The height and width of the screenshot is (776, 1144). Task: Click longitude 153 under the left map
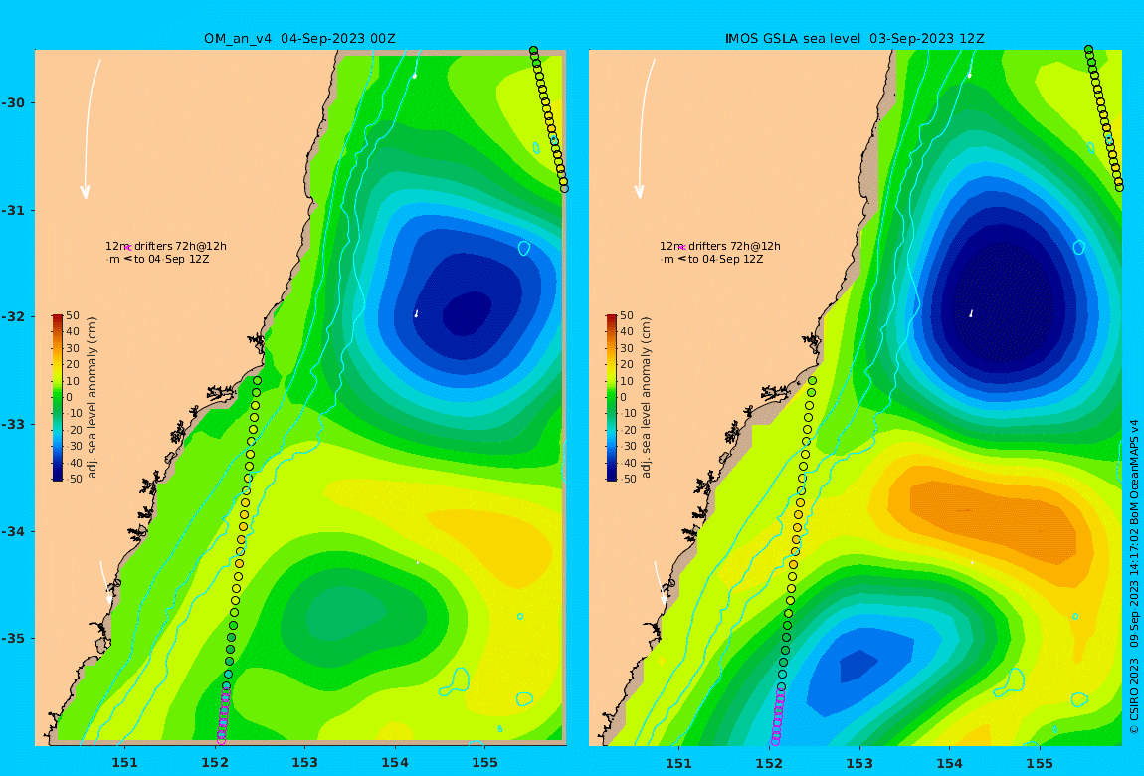305,763
